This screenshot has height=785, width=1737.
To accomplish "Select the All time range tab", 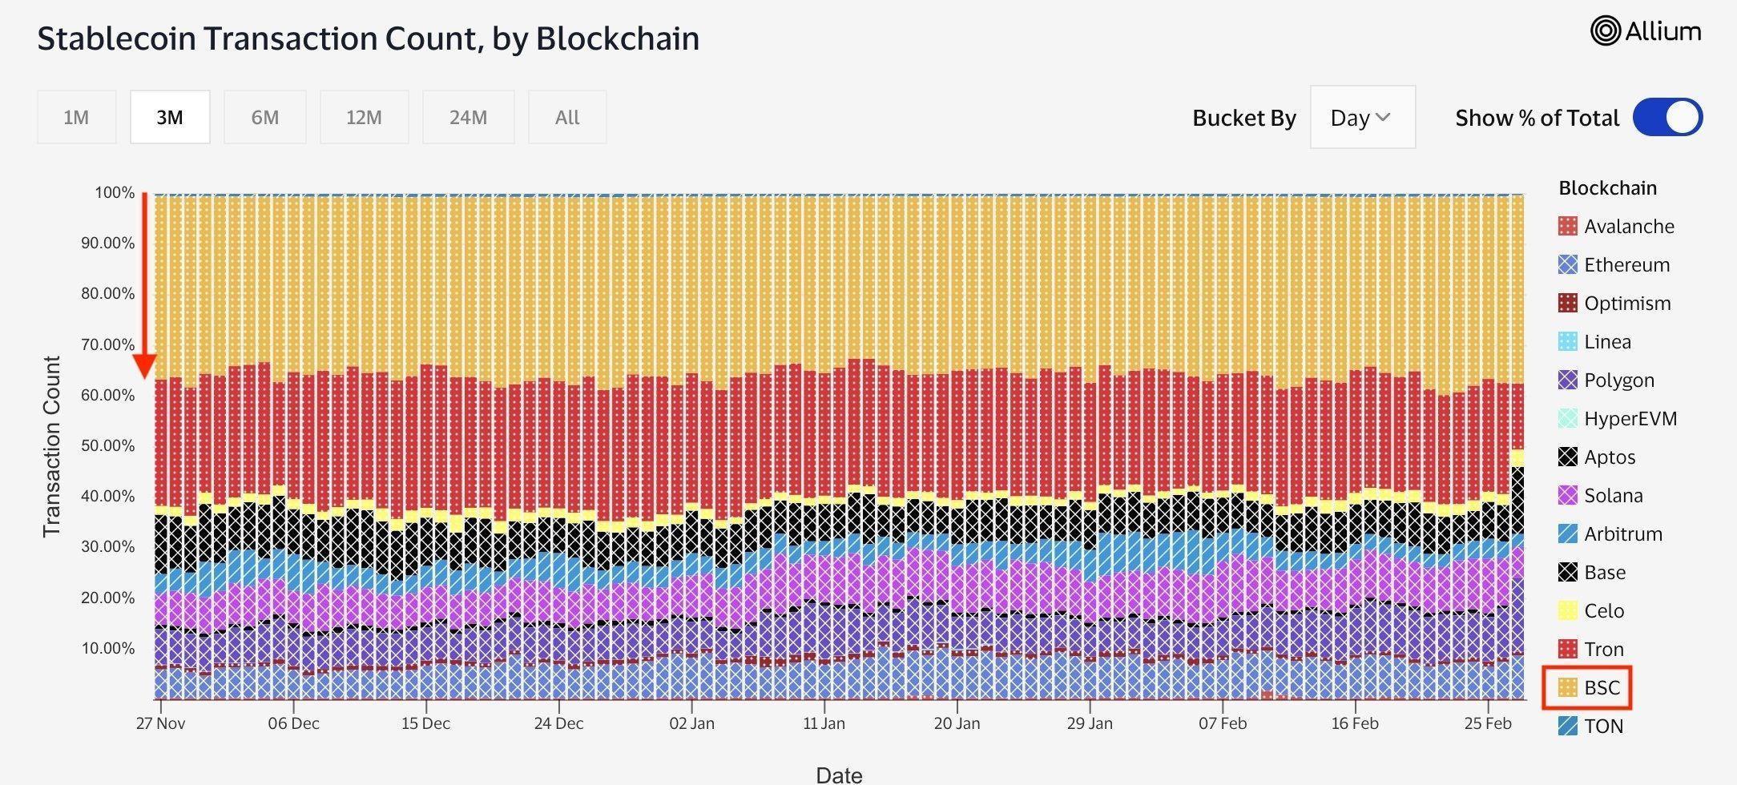I will [x=566, y=117].
